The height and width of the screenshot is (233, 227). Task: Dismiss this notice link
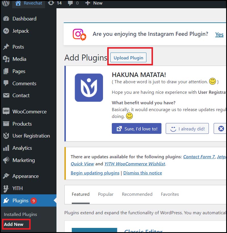(143, 173)
